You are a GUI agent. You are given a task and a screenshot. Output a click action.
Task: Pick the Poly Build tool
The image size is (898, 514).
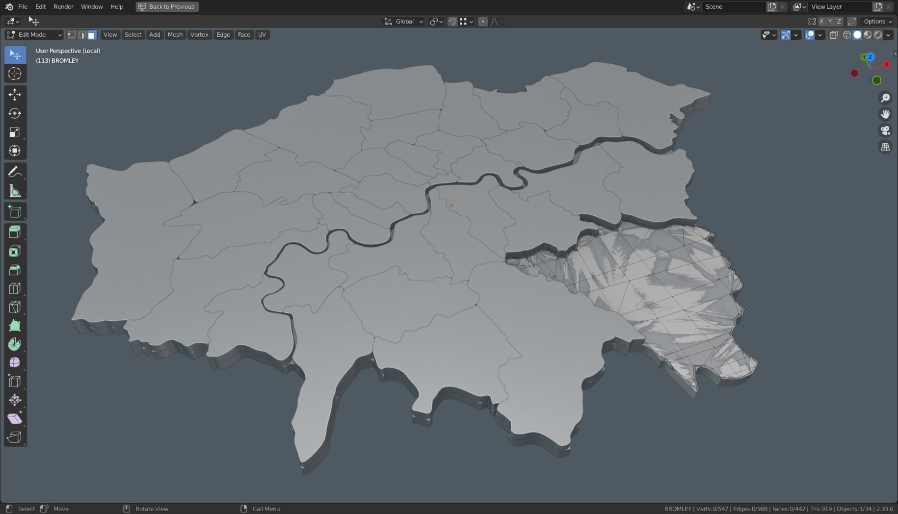[15, 326]
